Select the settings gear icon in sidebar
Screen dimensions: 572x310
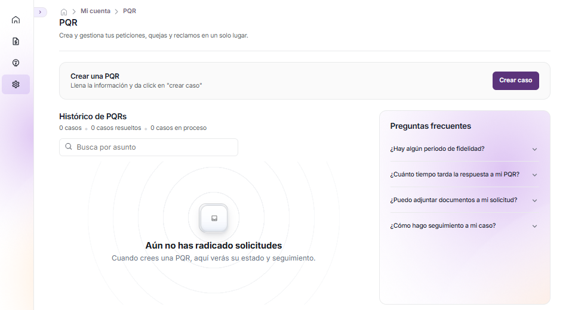pos(16,85)
